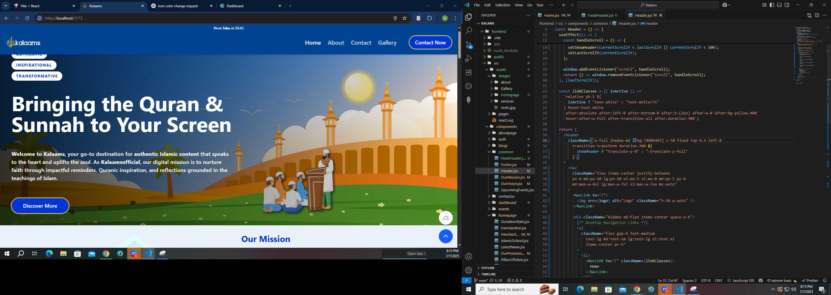Open the Selection menu
This screenshot has width=831, height=295.
503,5
